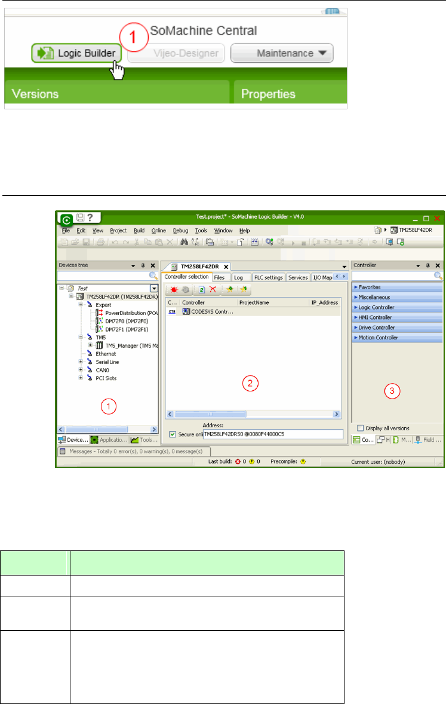Expand the PCI Slots node
Viewport: 446px width, 704px height.
click(81, 378)
